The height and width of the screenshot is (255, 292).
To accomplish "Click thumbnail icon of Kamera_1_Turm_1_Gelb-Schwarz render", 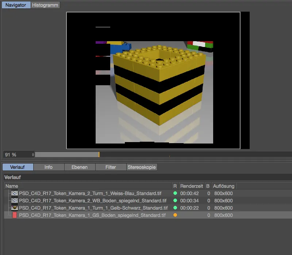I will (15, 208).
